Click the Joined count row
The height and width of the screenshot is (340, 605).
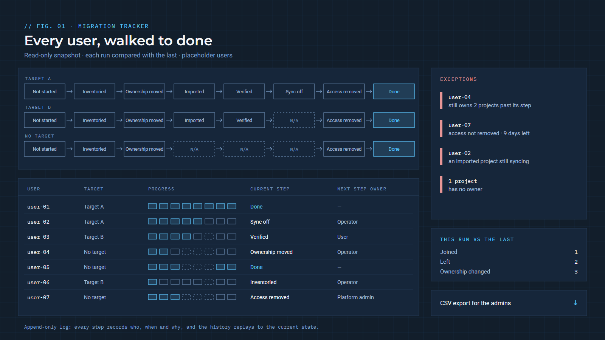(x=509, y=252)
